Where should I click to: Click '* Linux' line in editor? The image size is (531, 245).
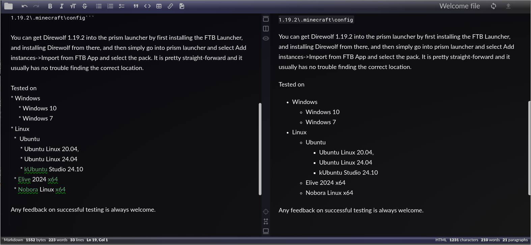tap(20, 129)
